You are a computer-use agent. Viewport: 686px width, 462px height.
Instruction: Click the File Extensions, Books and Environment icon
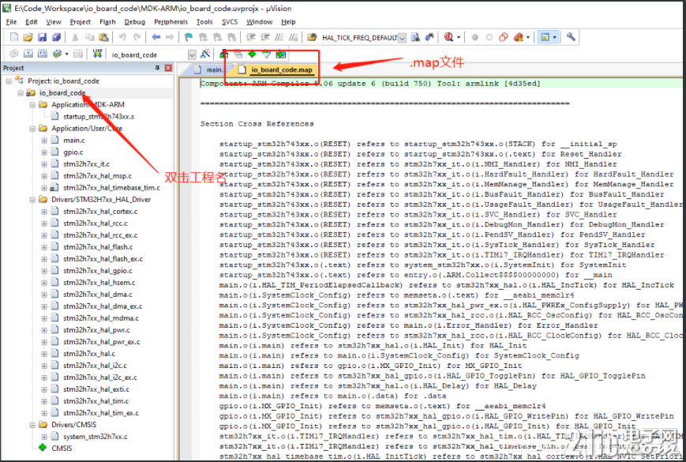224,54
